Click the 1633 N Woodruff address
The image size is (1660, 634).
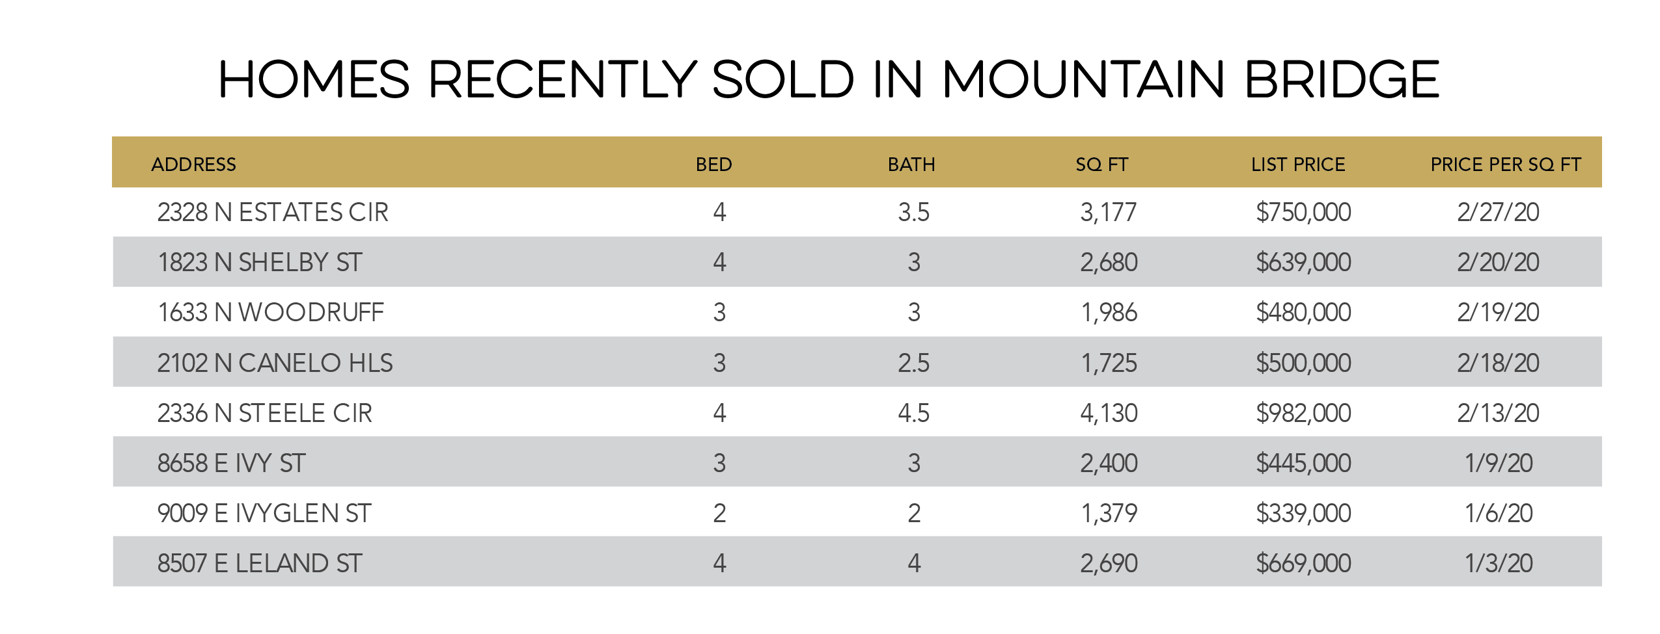(x=271, y=313)
